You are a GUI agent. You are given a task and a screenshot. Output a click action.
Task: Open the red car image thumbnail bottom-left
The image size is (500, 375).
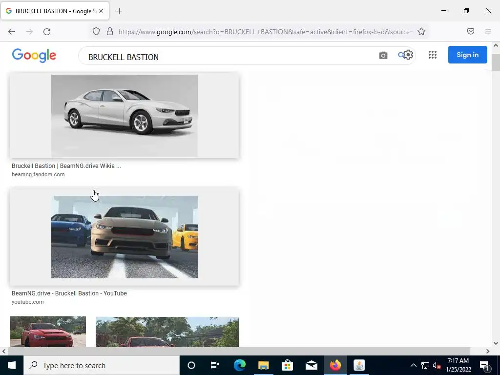click(48, 332)
